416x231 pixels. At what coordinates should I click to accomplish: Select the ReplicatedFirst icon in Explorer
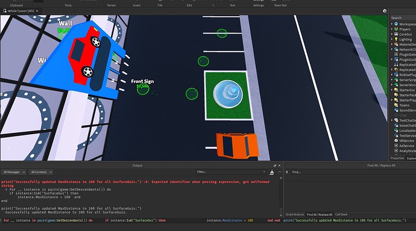click(x=396, y=64)
